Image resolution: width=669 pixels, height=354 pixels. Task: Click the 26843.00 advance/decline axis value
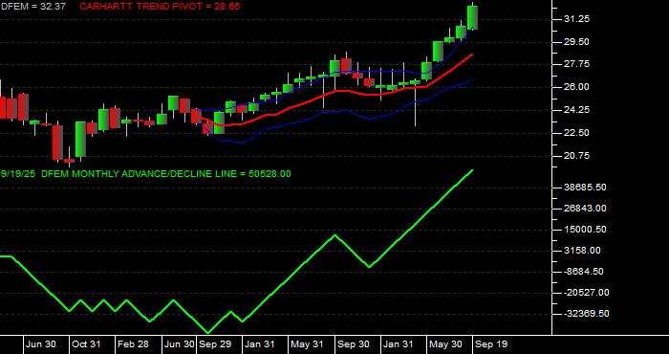click(x=585, y=209)
